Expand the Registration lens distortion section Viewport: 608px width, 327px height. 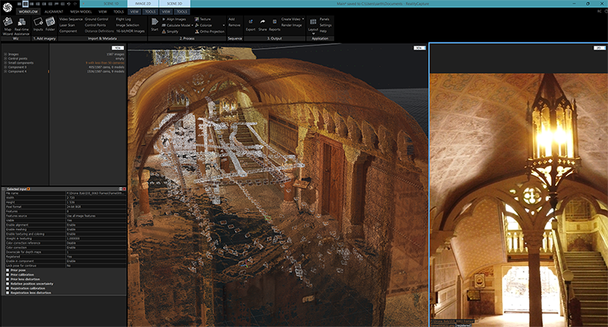[8, 292]
